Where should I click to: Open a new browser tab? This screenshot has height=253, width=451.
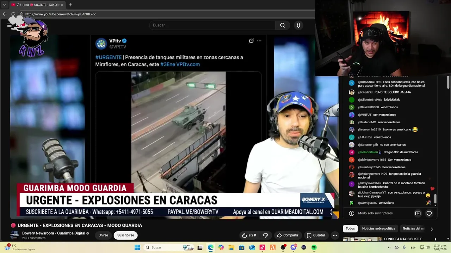(x=70, y=5)
